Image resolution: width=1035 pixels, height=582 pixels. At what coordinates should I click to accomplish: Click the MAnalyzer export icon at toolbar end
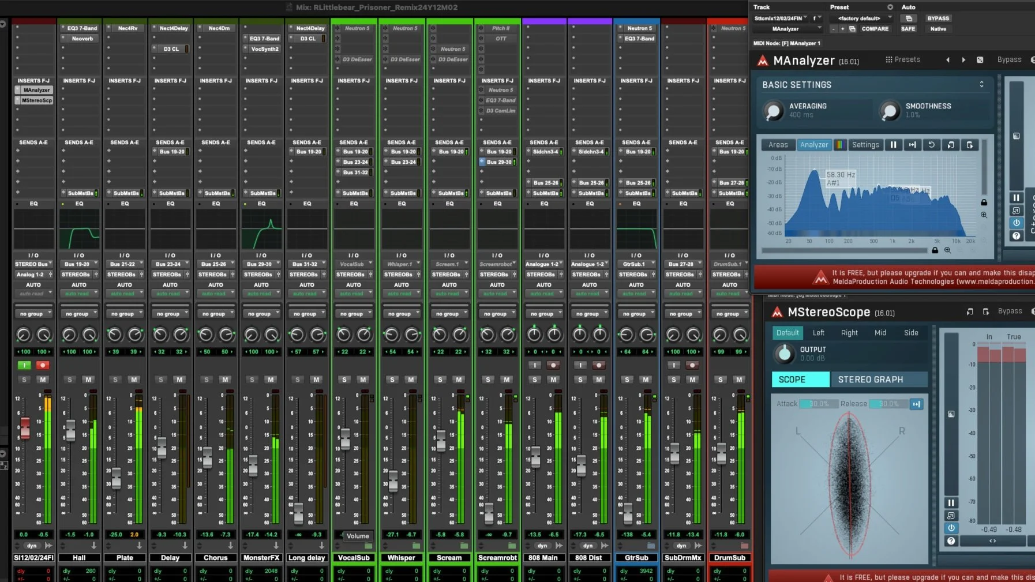point(970,145)
